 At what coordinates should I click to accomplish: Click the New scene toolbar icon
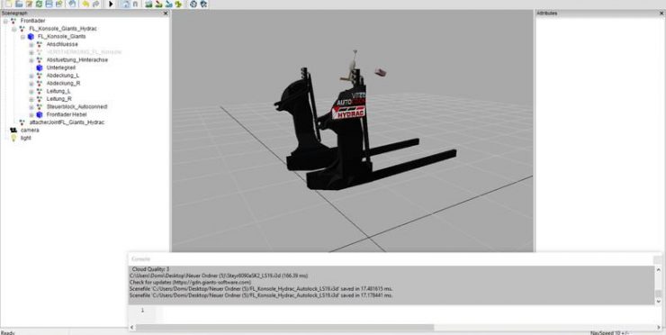(x=8, y=4)
